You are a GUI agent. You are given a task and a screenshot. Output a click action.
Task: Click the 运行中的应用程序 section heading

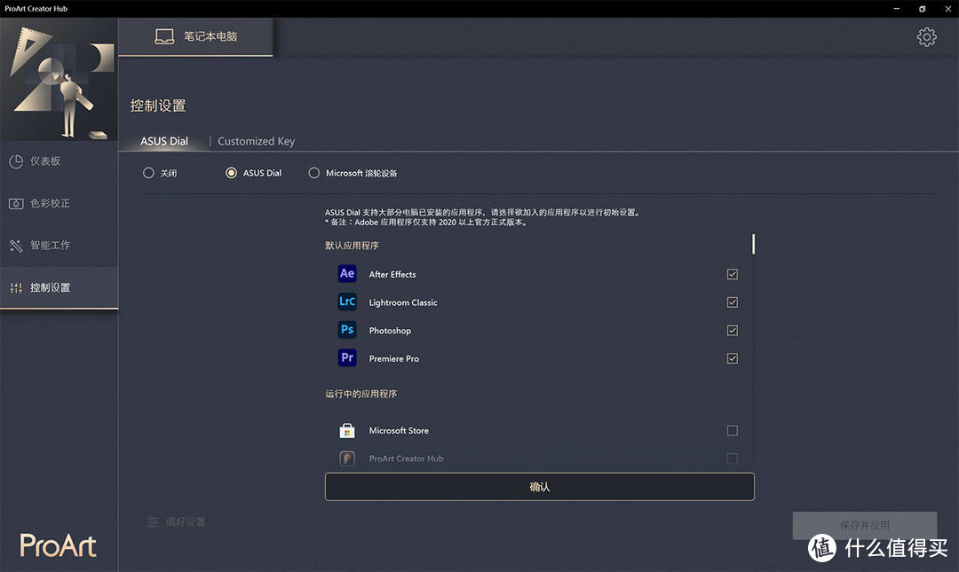click(361, 394)
